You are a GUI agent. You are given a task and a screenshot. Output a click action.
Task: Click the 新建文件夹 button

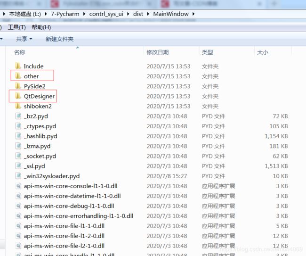pyautogui.click(x=59, y=39)
